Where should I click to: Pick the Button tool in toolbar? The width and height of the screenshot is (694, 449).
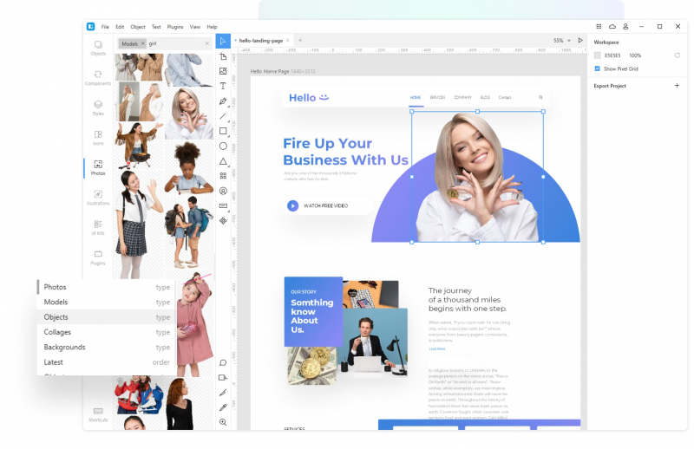(x=223, y=205)
